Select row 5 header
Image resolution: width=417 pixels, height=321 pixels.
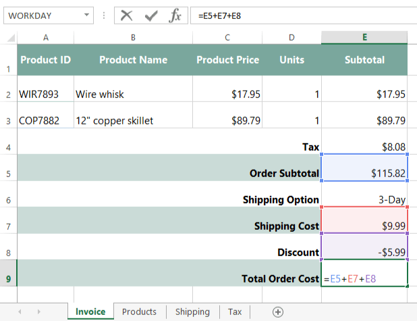pos(8,173)
